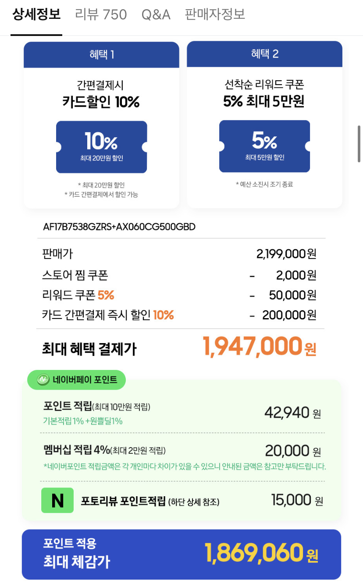This screenshot has height=584, width=363.
Task: Select the 혜택 2 card header
Action: [264, 54]
